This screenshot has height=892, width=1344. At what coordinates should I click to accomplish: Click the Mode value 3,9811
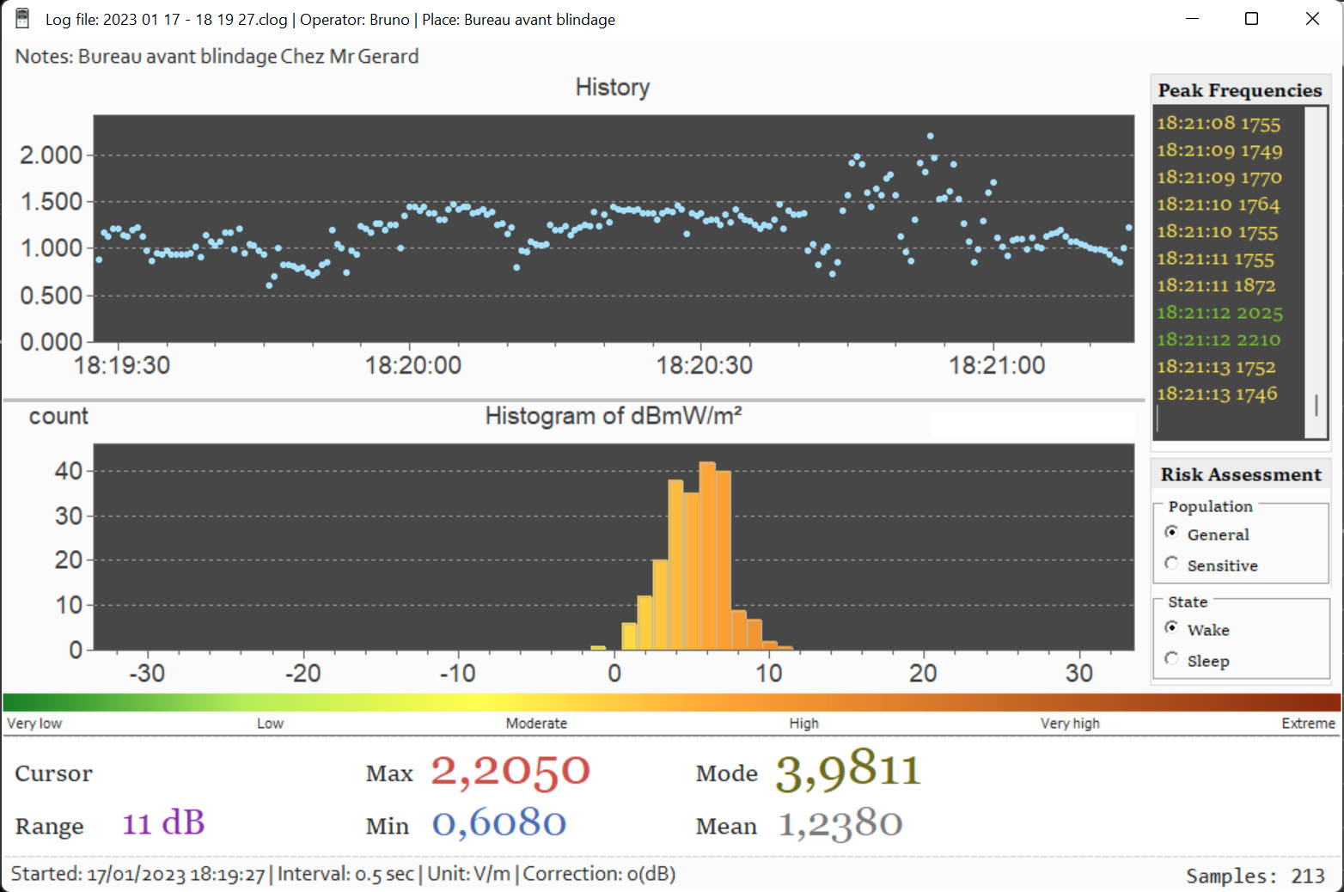point(848,769)
